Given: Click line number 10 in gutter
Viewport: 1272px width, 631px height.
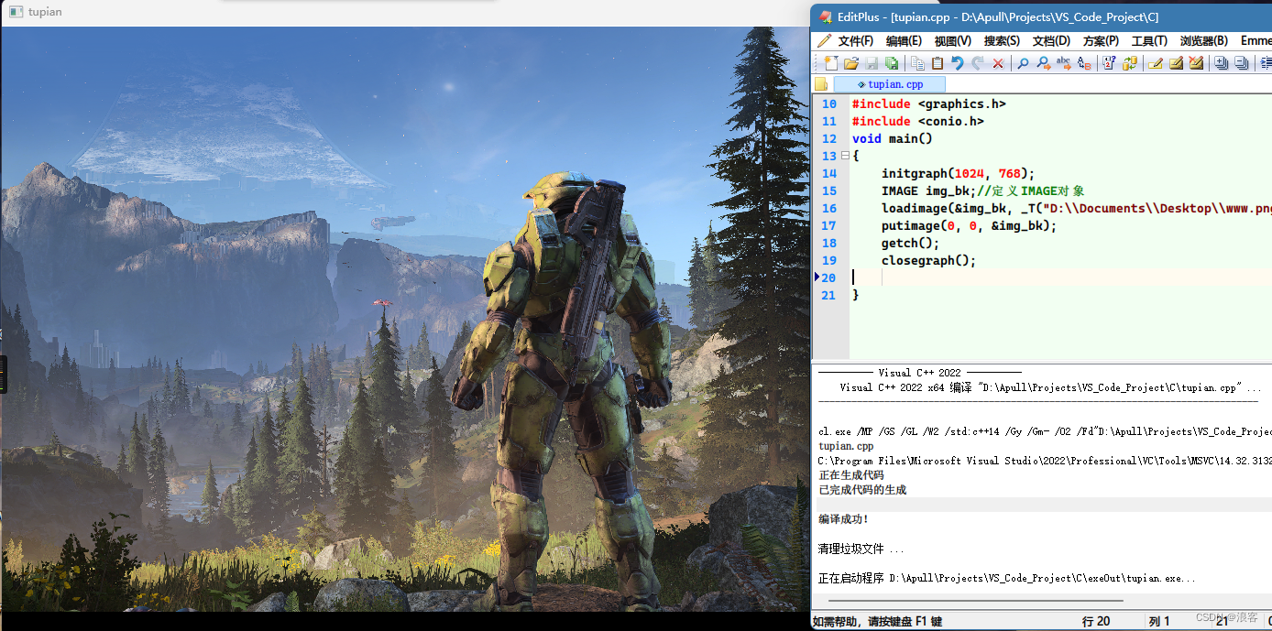Looking at the screenshot, I should coord(828,104).
